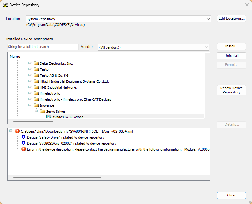Click the red error icon beside the XML file path
Image resolution: width=252 pixels, height=204 pixels.
point(17,131)
